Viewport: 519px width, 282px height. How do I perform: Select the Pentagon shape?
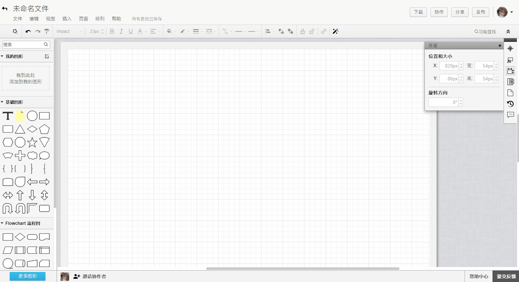click(44, 129)
